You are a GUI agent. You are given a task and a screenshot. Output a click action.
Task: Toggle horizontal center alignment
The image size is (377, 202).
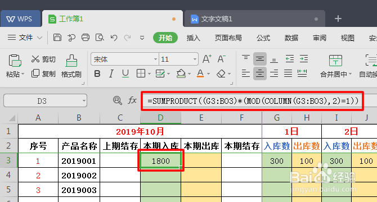tap(259, 74)
